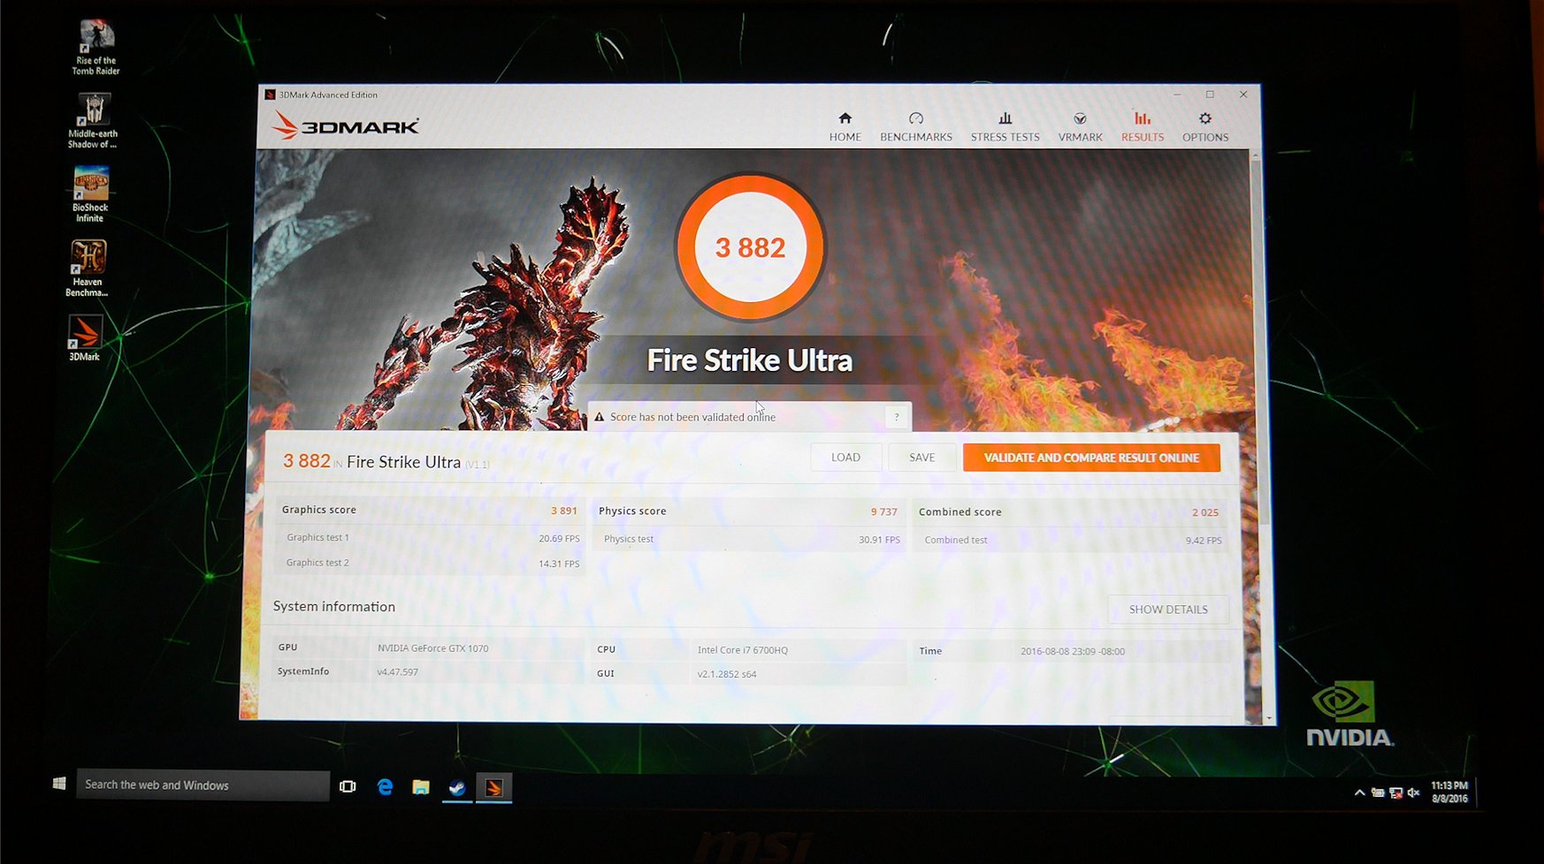Click the Combined test row
Image resolution: width=1544 pixels, height=864 pixels.
point(1070,540)
